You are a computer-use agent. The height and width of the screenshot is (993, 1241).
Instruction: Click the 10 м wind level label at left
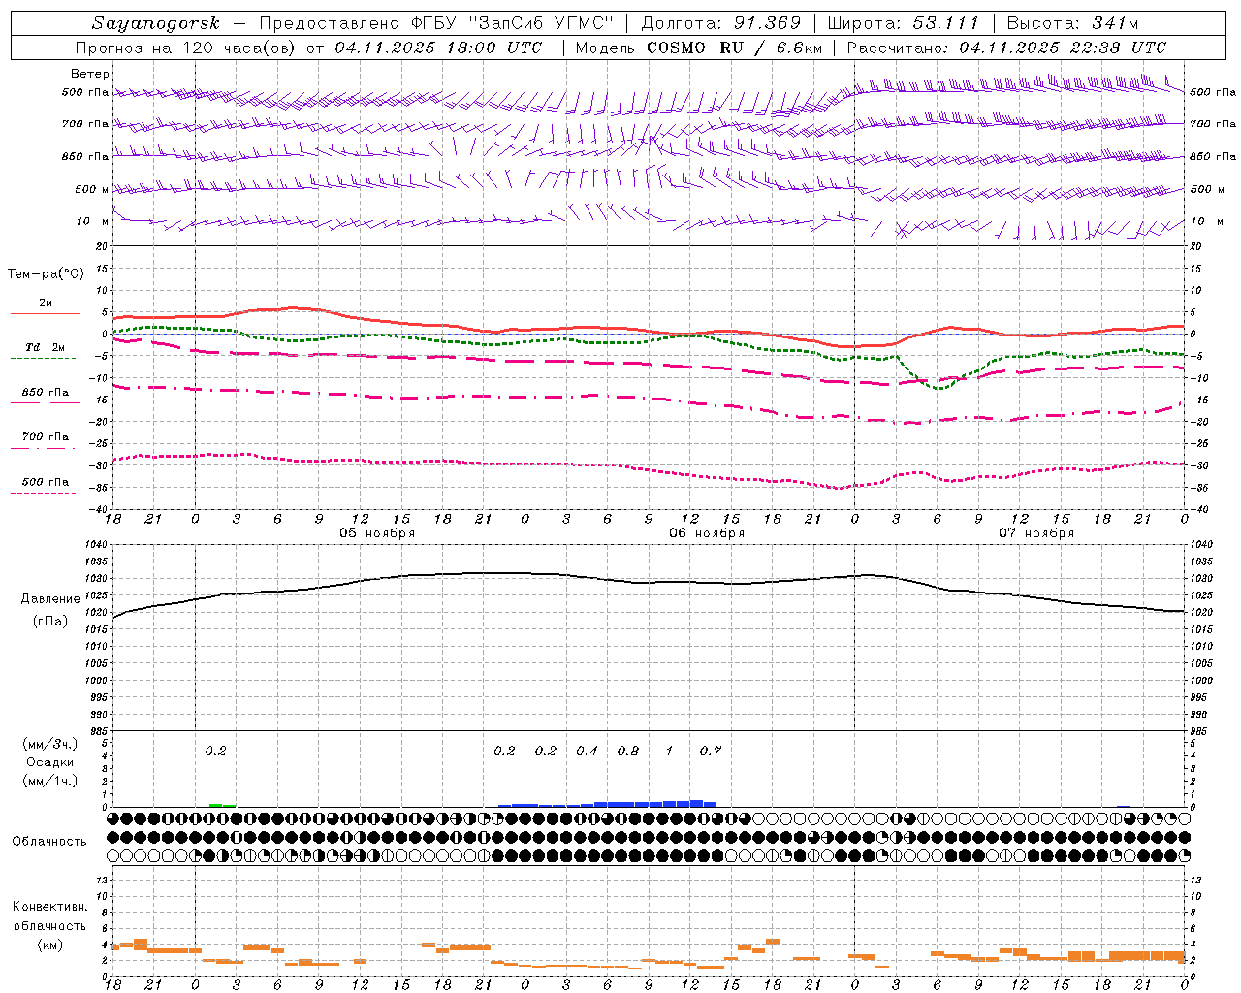click(x=92, y=222)
